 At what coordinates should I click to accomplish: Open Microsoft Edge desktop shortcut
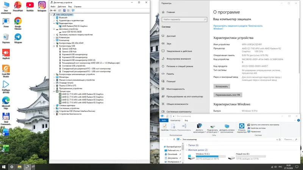click(6, 103)
